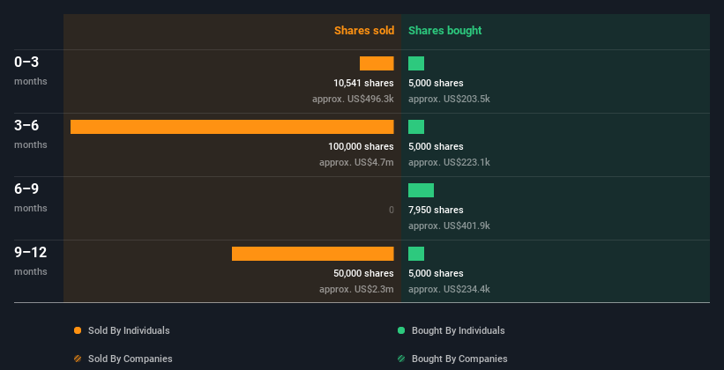Click the 100,000 shares text
Viewport: 724px width, 370px height.
[361, 146]
